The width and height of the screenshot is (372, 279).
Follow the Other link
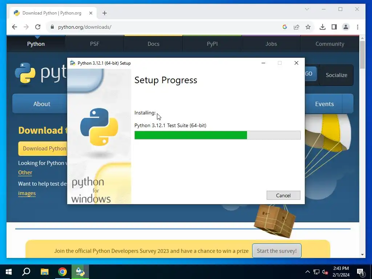(x=25, y=173)
